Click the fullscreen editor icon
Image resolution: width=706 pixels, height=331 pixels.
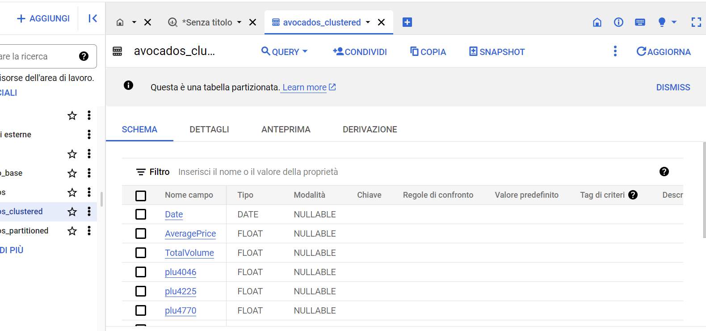pyautogui.click(x=696, y=22)
